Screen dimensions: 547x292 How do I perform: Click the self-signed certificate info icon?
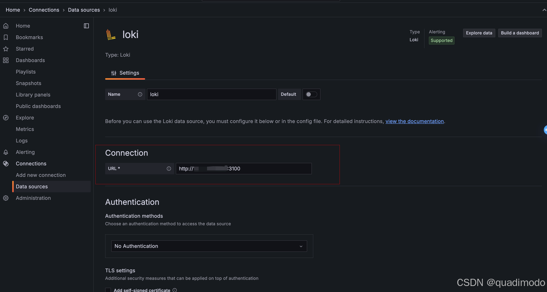[x=174, y=290]
